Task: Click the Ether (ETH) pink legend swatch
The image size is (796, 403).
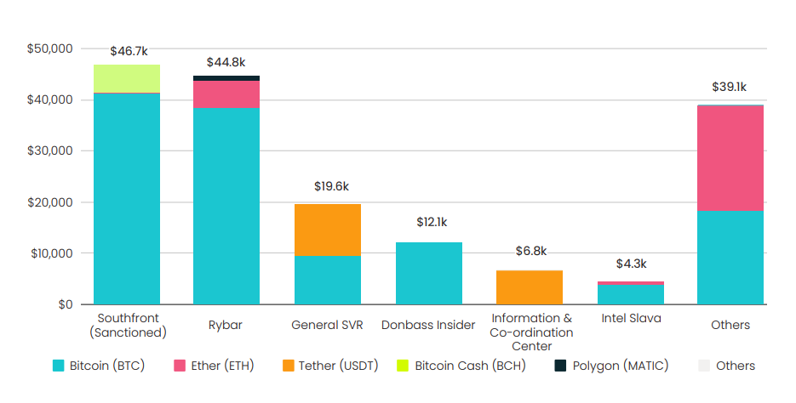Action: 180,366
